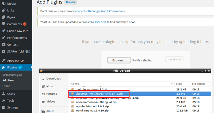Click the Install Now button
Image resolution: width=214 pixels, height=113 pixels.
(x=174, y=60)
